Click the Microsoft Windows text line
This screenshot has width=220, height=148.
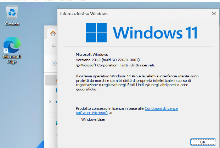[92, 54]
